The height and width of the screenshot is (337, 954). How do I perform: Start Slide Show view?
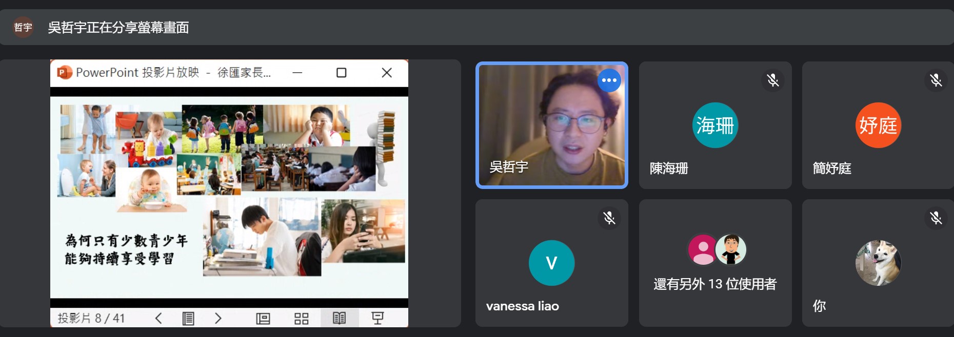pyautogui.click(x=377, y=318)
